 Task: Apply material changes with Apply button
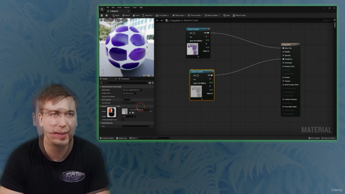[x=116, y=16]
